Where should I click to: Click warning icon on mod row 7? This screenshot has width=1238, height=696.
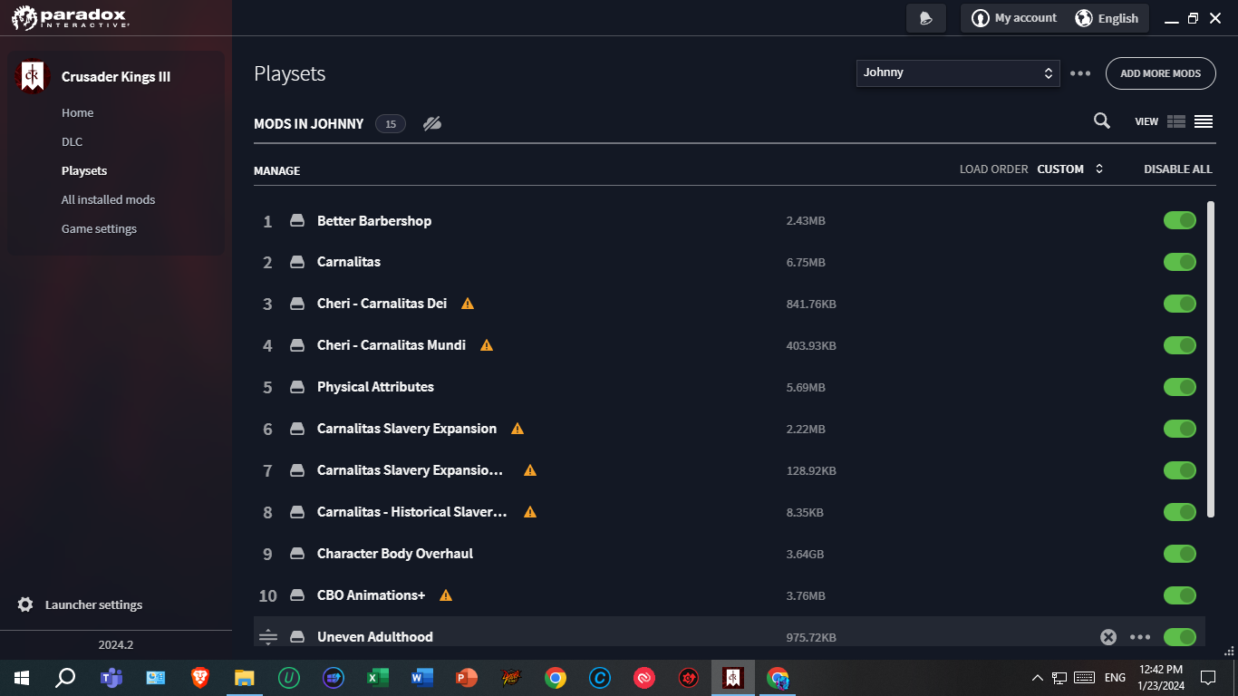point(530,470)
